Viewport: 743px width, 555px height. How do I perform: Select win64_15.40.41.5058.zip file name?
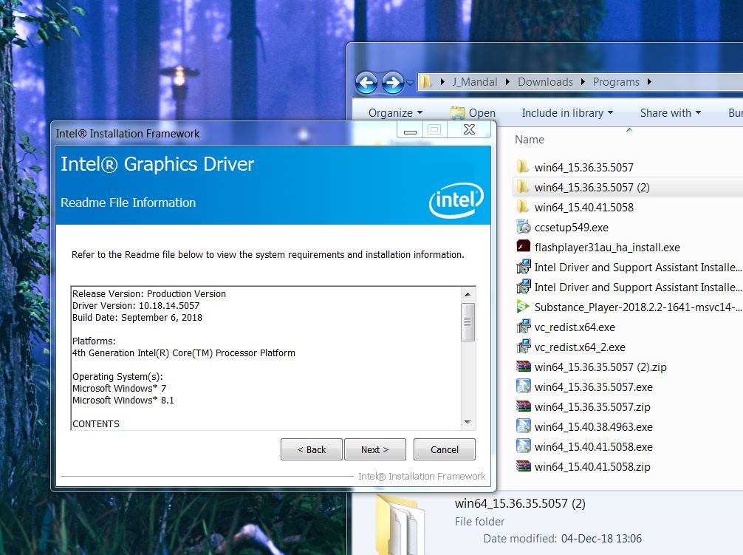pyautogui.click(x=592, y=467)
